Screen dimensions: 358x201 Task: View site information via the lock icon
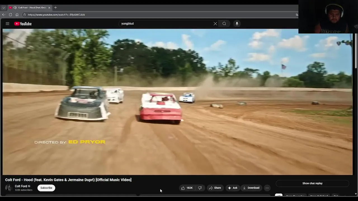click(x=25, y=15)
